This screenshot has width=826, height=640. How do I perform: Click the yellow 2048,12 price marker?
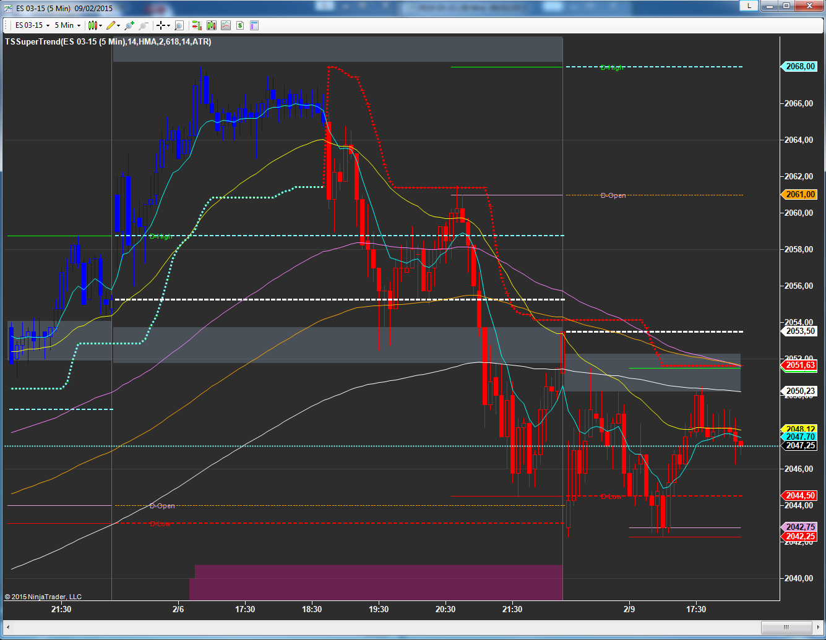pyautogui.click(x=799, y=429)
